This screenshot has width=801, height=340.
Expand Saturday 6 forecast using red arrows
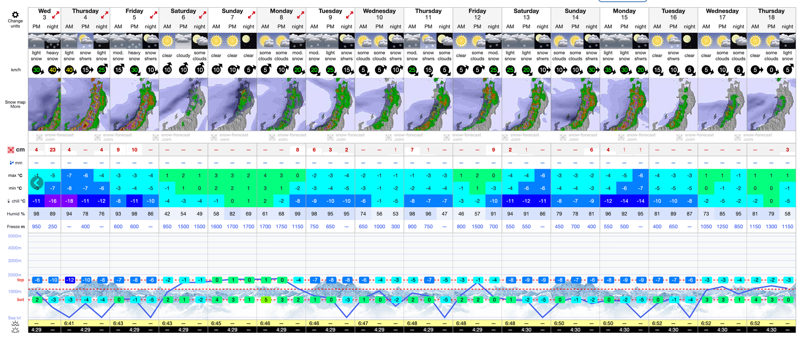point(203,15)
